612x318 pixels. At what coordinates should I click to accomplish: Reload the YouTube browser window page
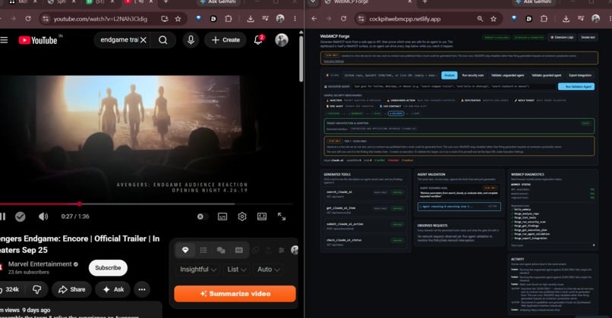pos(28,19)
